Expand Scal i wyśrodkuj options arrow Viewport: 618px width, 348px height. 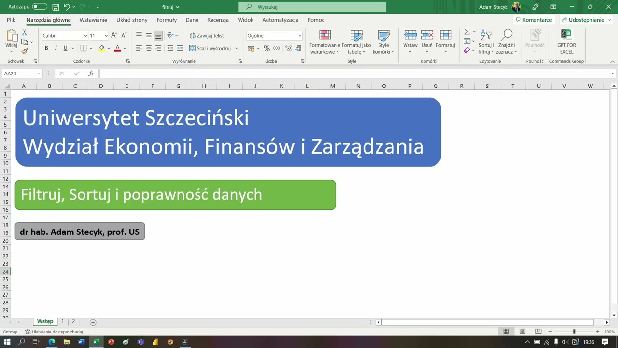coord(236,48)
